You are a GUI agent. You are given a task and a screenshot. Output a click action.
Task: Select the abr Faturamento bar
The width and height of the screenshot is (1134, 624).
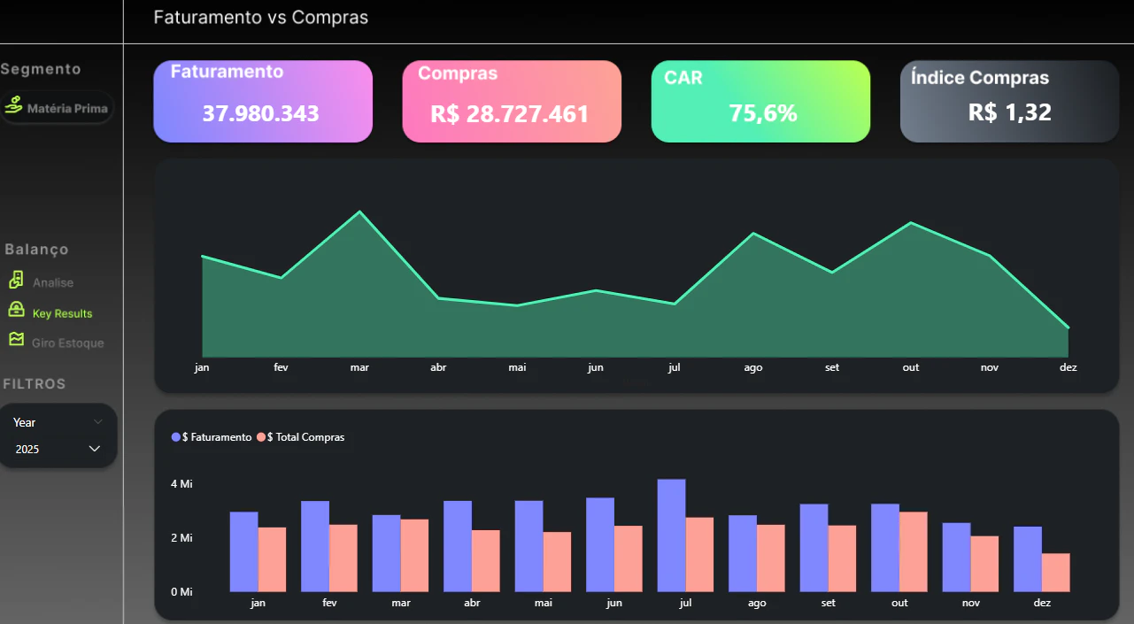click(x=458, y=546)
